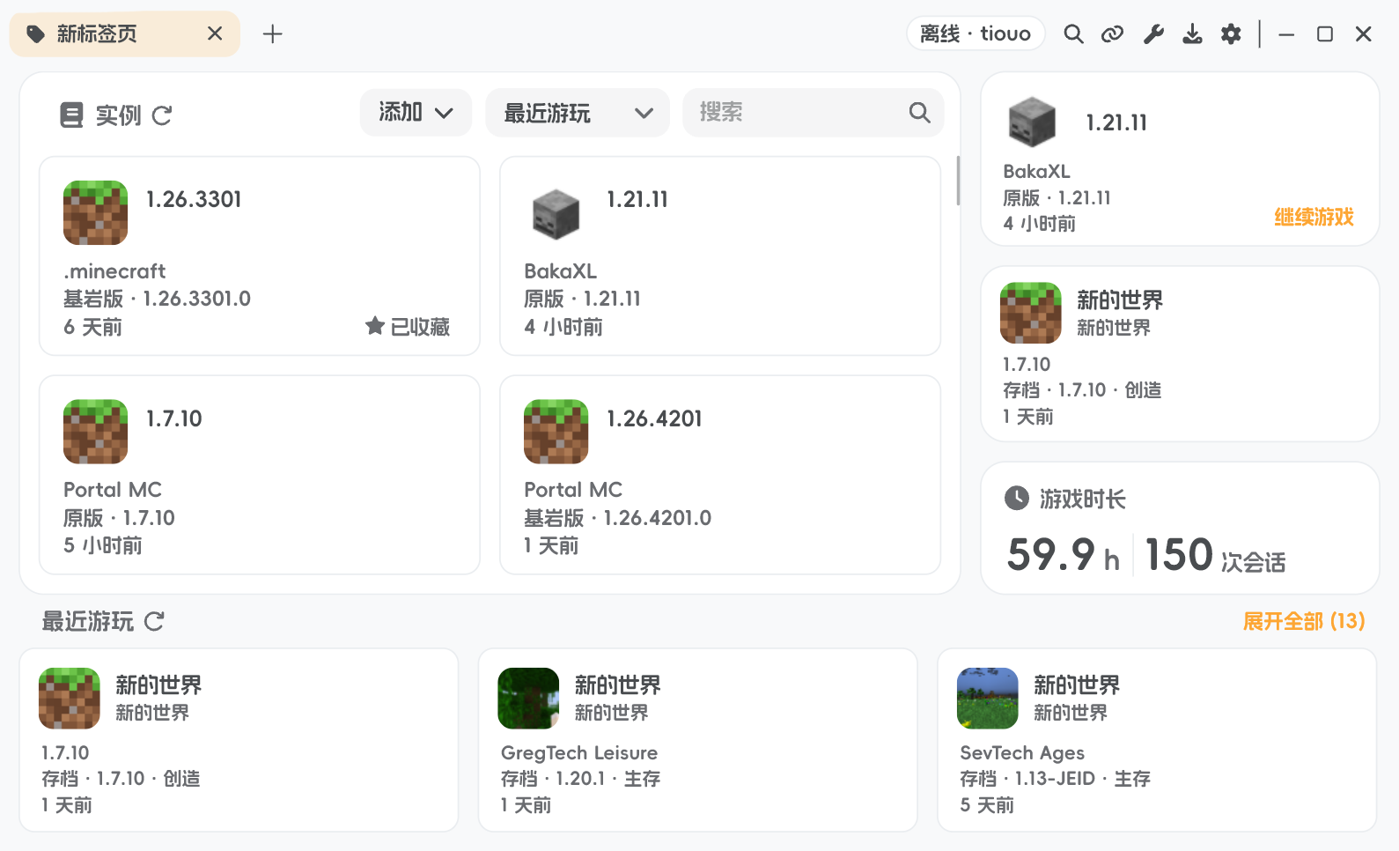This screenshot has width=1399, height=851.
Task: Click the GregTech Leisure world thumbnail
Action: coord(528,698)
